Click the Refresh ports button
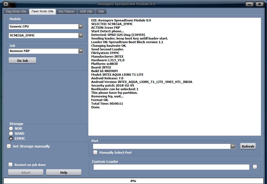267x184 pixels. pyautogui.click(x=248, y=146)
